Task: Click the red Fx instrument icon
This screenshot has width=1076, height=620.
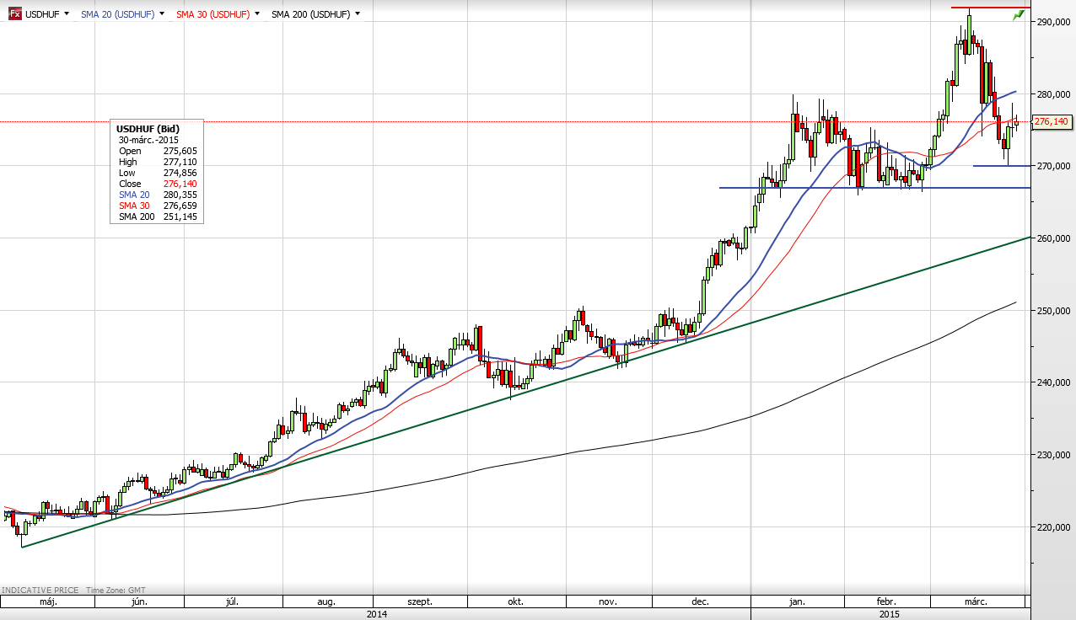Action: (14, 13)
